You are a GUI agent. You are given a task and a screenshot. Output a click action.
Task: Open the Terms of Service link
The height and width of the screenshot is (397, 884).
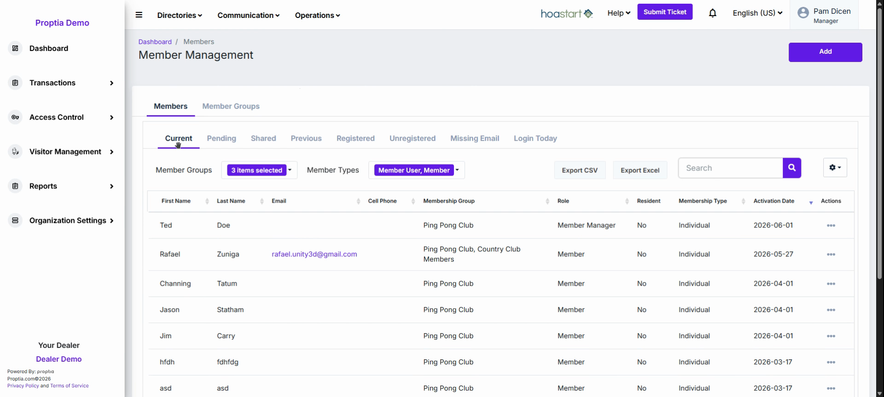[x=70, y=386]
